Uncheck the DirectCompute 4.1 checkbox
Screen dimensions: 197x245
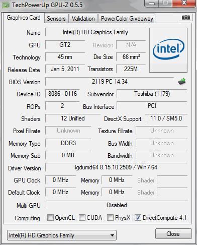(x=138, y=217)
